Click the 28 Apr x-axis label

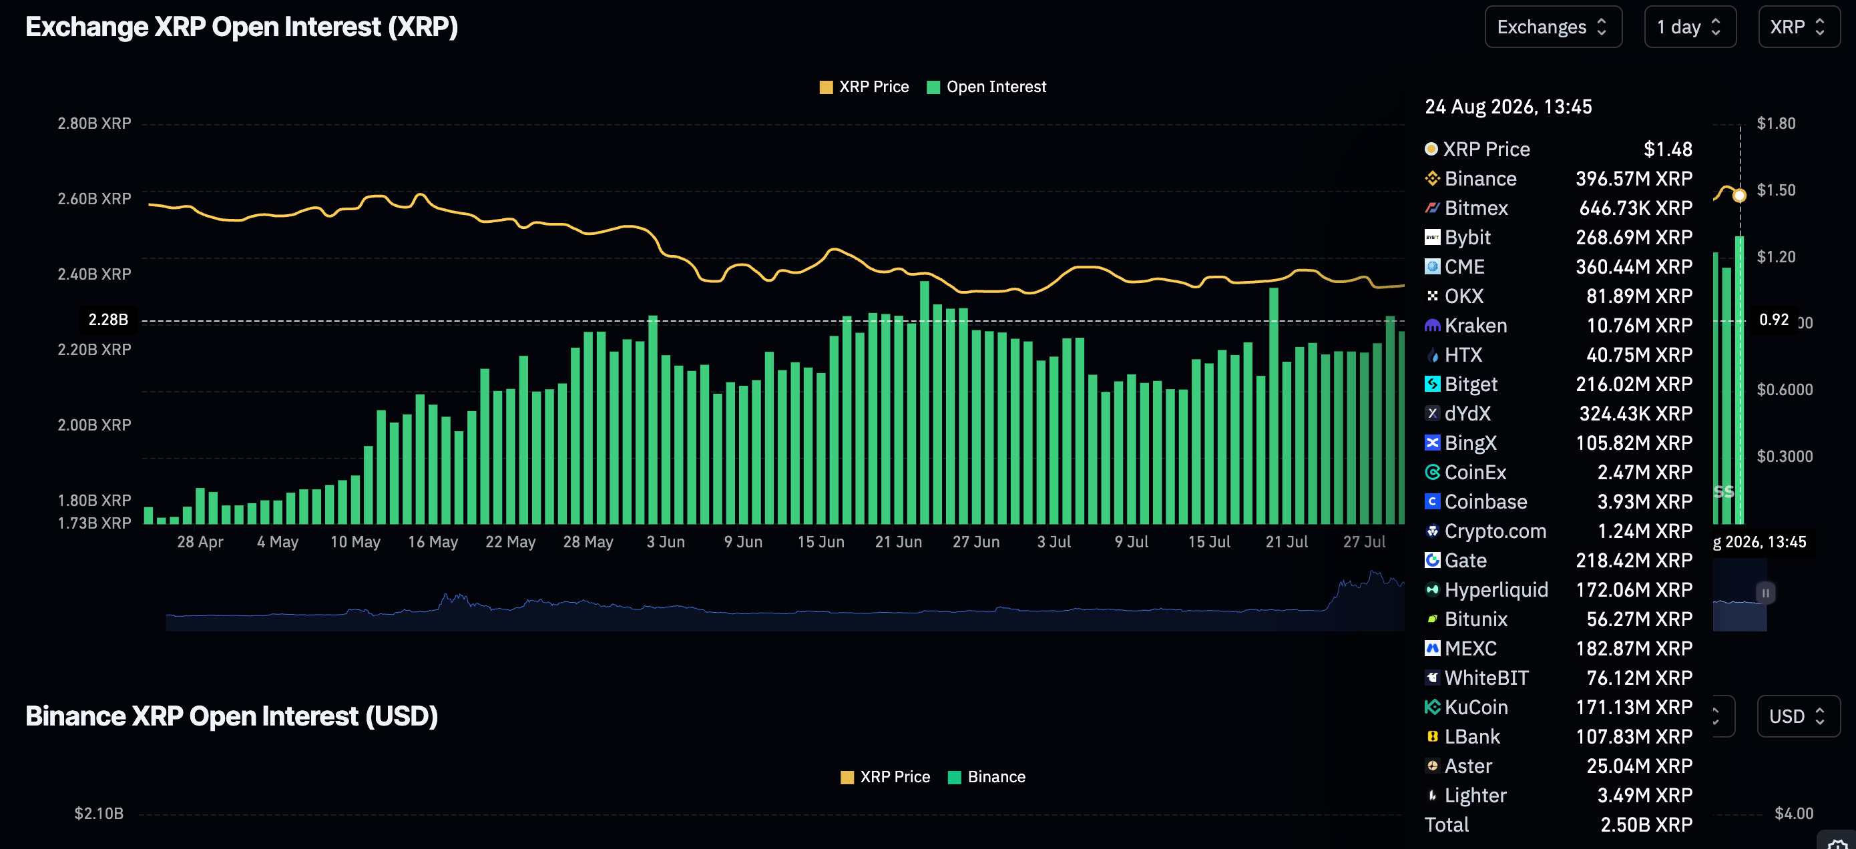[200, 542]
